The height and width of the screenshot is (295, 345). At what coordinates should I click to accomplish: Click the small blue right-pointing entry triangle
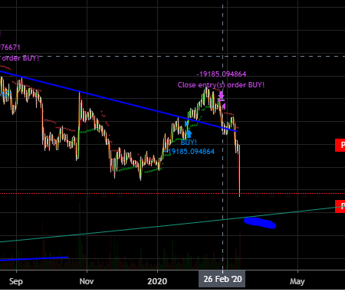point(186,123)
